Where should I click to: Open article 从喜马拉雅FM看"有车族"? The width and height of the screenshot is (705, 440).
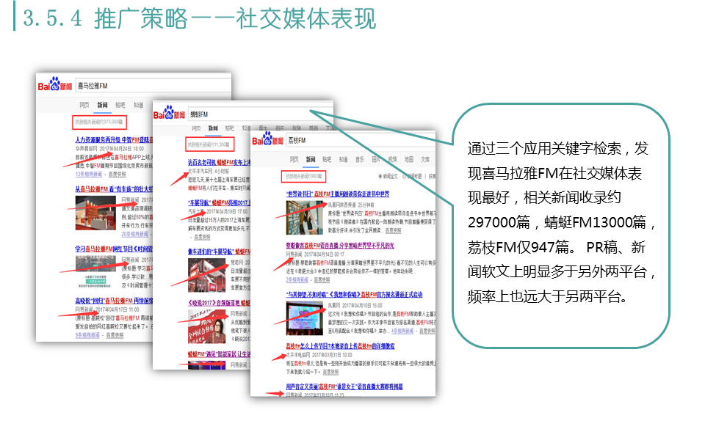click(x=115, y=189)
